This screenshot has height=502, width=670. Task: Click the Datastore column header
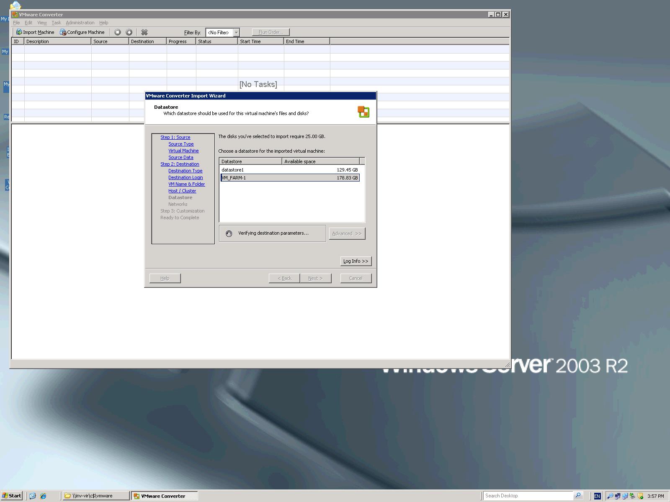tap(250, 161)
